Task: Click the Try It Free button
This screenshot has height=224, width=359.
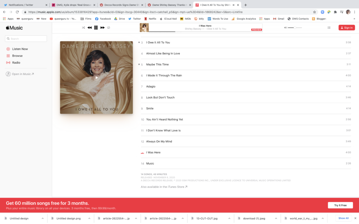Action: coord(340,205)
